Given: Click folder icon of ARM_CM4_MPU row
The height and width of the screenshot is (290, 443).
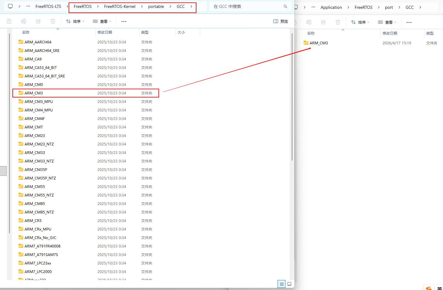Looking at the screenshot, I should pyautogui.click(x=21, y=110).
